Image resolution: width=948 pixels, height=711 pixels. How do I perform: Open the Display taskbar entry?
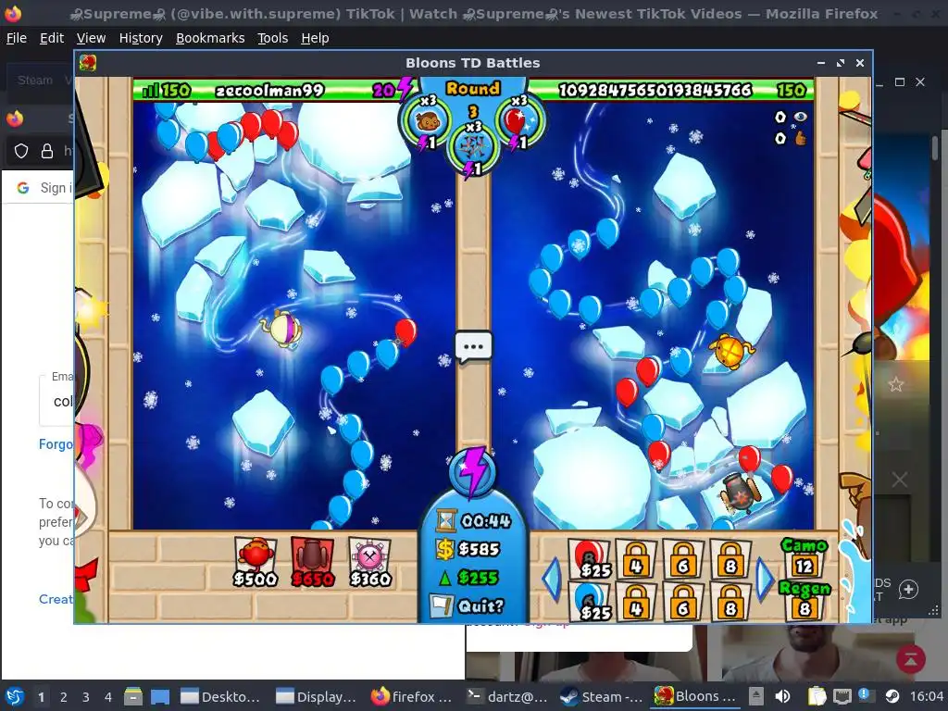click(316, 696)
